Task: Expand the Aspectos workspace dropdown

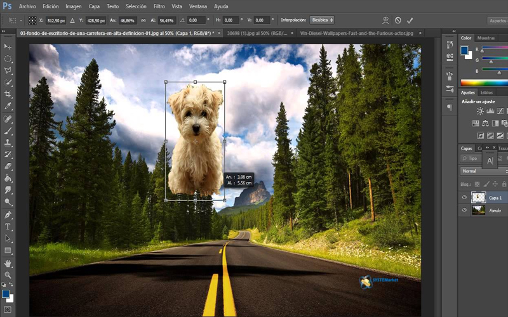Action: click(x=497, y=20)
